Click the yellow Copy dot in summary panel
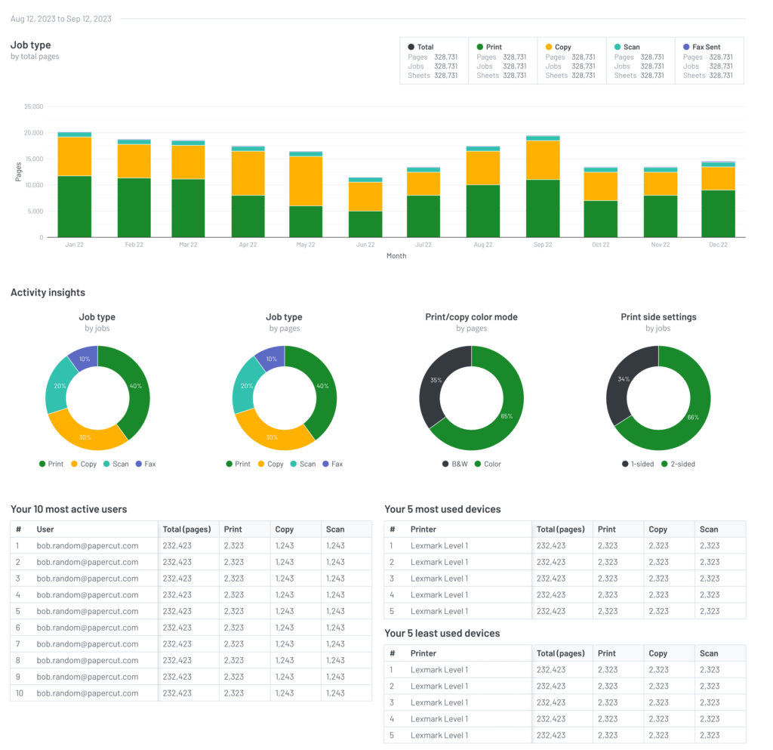 pyautogui.click(x=548, y=47)
